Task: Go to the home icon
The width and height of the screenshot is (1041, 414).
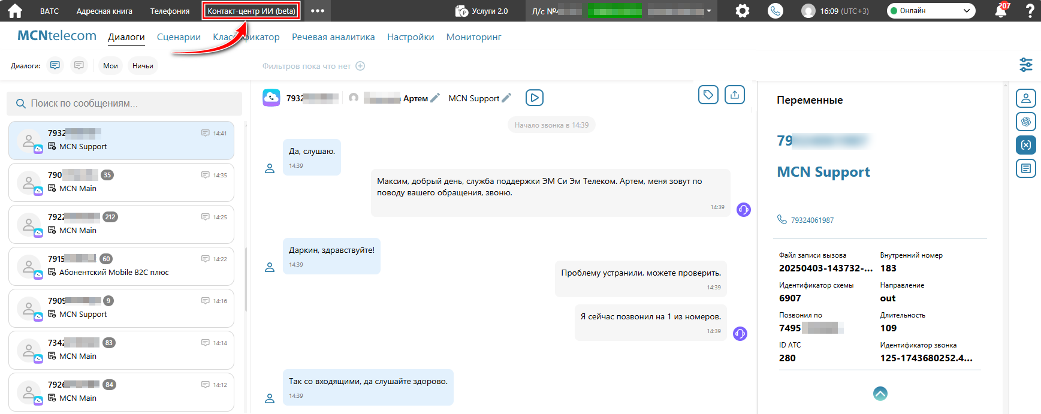Action: [14, 11]
